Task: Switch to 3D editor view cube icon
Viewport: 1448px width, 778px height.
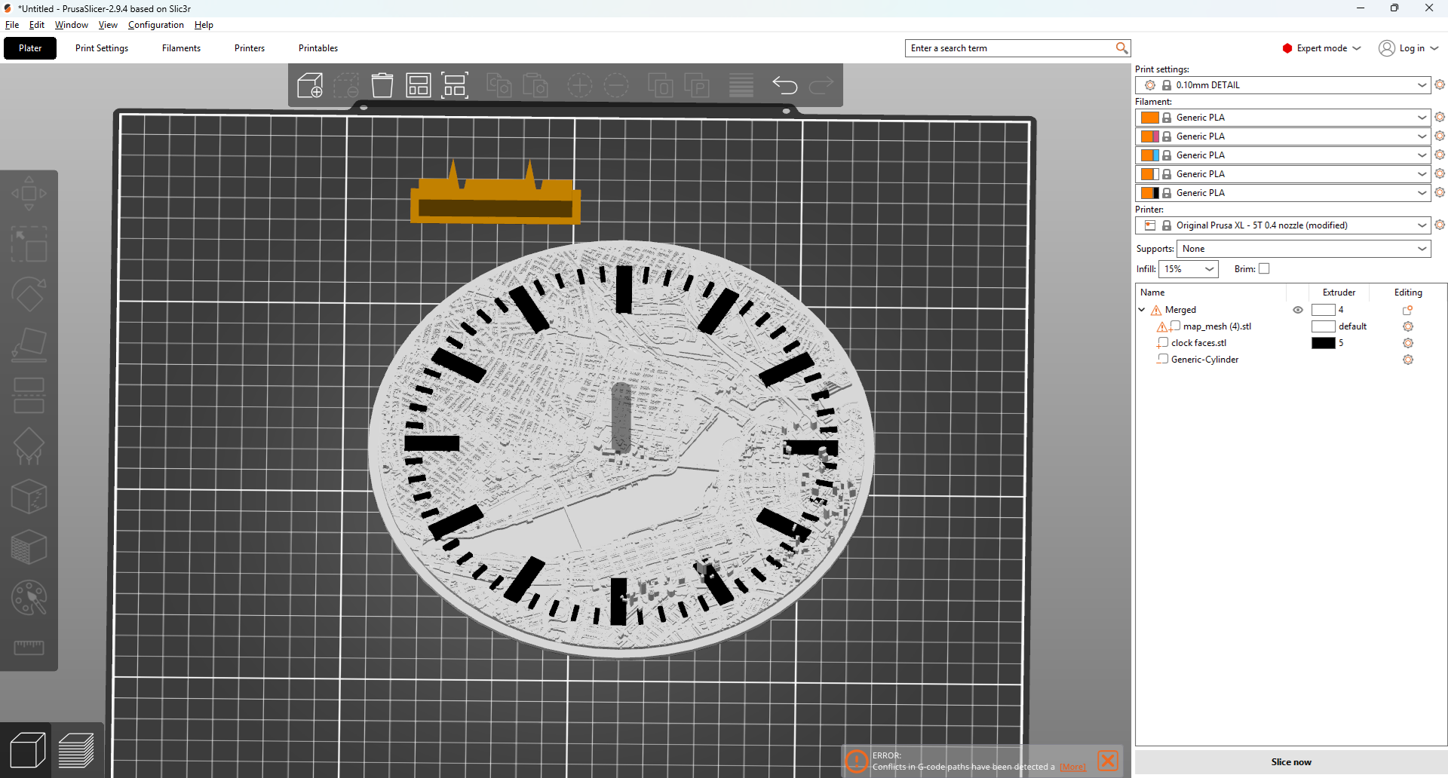Action: pyautogui.click(x=27, y=750)
